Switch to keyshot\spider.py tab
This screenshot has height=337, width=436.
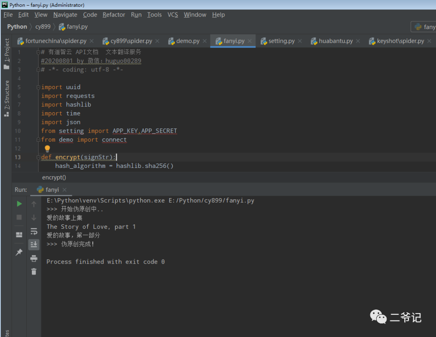400,41
